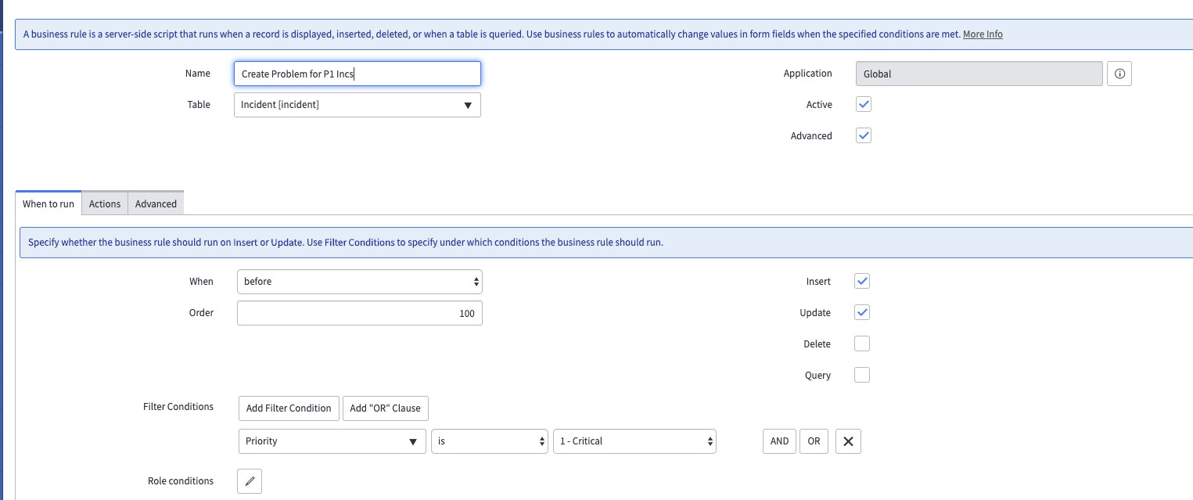Click inside the Order field showing 100
The width and height of the screenshot is (1193, 500).
[359, 312]
